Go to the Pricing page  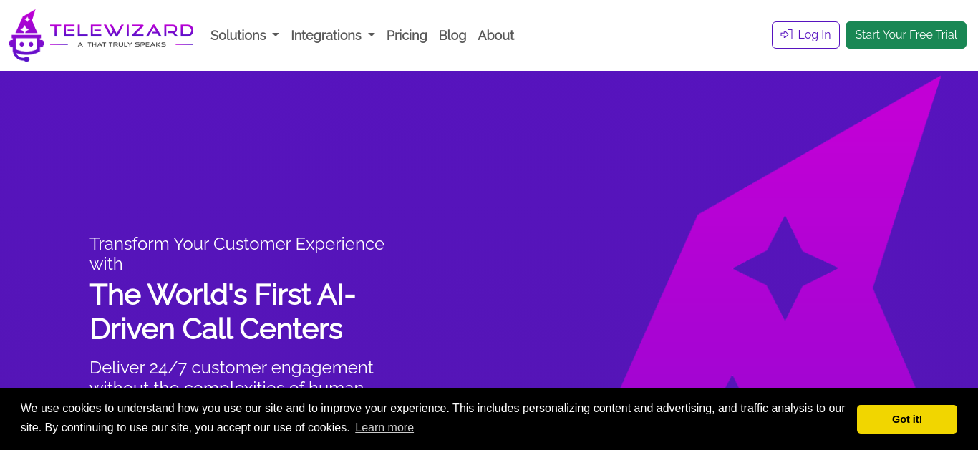[x=407, y=35]
